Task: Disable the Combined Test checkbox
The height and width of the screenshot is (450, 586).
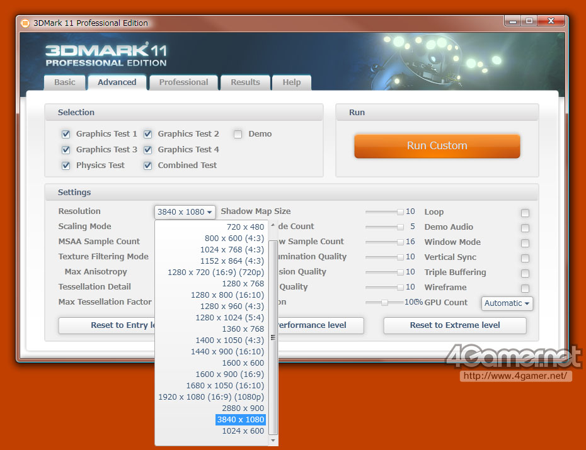Action: pyautogui.click(x=147, y=166)
